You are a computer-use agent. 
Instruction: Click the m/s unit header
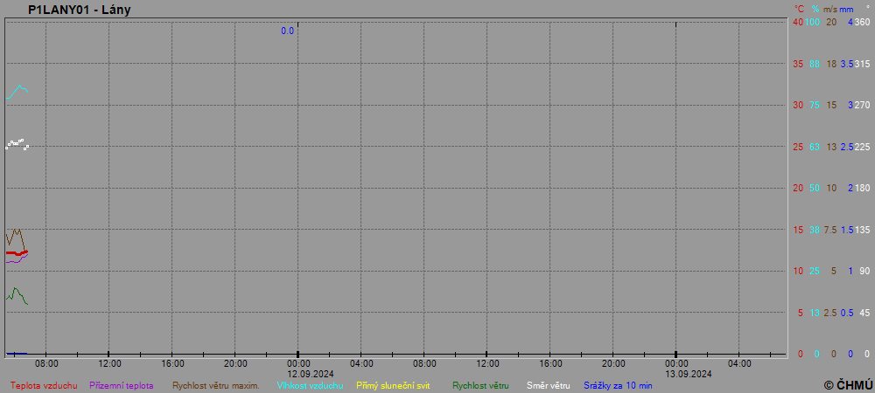click(x=831, y=9)
